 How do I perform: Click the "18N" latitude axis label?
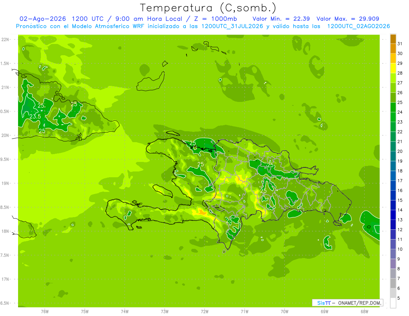coord(5,231)
